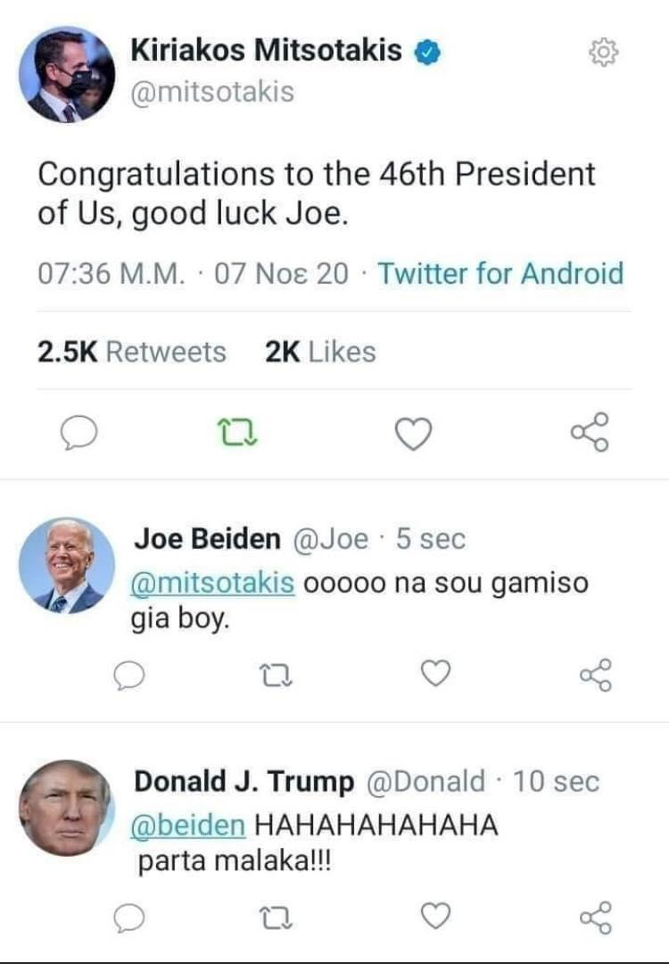Screen dimensions: 669x964
Task: Open the @mitsotakis handle under the author name
Action: click(x=212, y=91)
